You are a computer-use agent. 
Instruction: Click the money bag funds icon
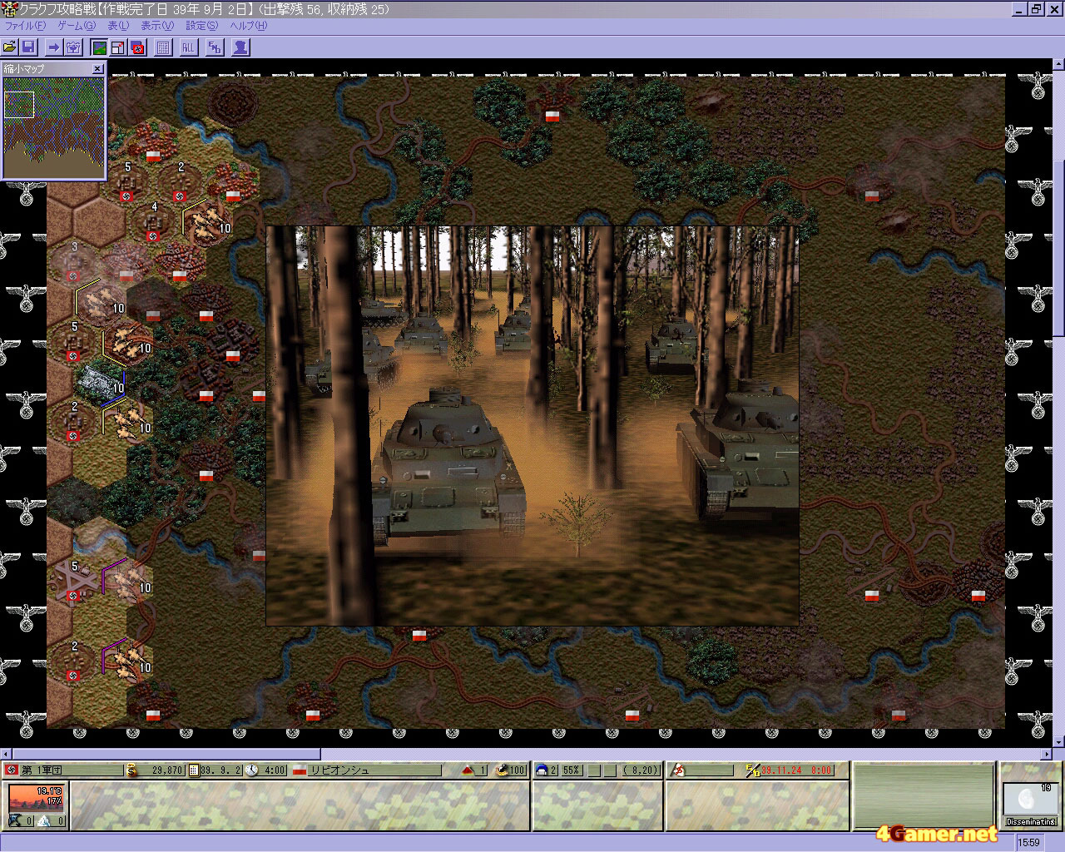coord(131,770)
